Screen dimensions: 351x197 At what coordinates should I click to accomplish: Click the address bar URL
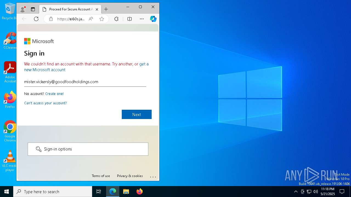pyautogui.click(x=71, y=19)
